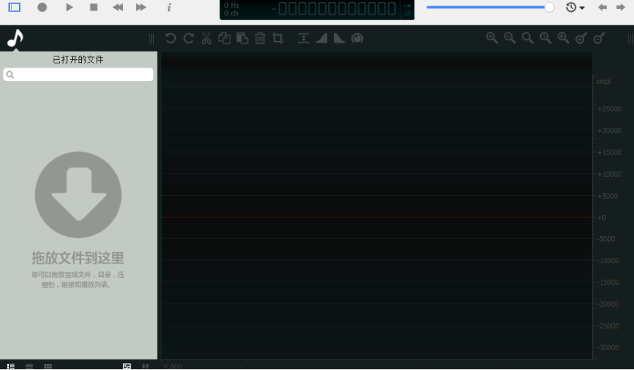Image resolution: width=634 pixels, height=370 pixels.
Task: Click the Delete trash icon
Action: (260, 38)
